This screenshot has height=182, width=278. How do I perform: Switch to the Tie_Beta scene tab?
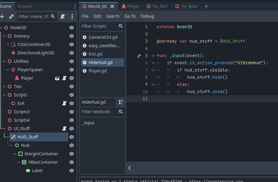(x=186, y=6)
